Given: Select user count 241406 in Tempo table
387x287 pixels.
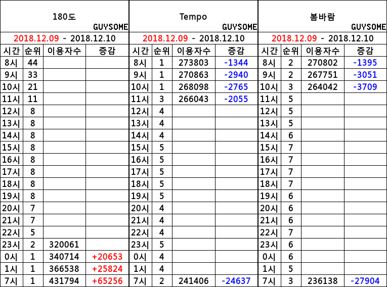Looking at the screenshot, I should point(193,281).
